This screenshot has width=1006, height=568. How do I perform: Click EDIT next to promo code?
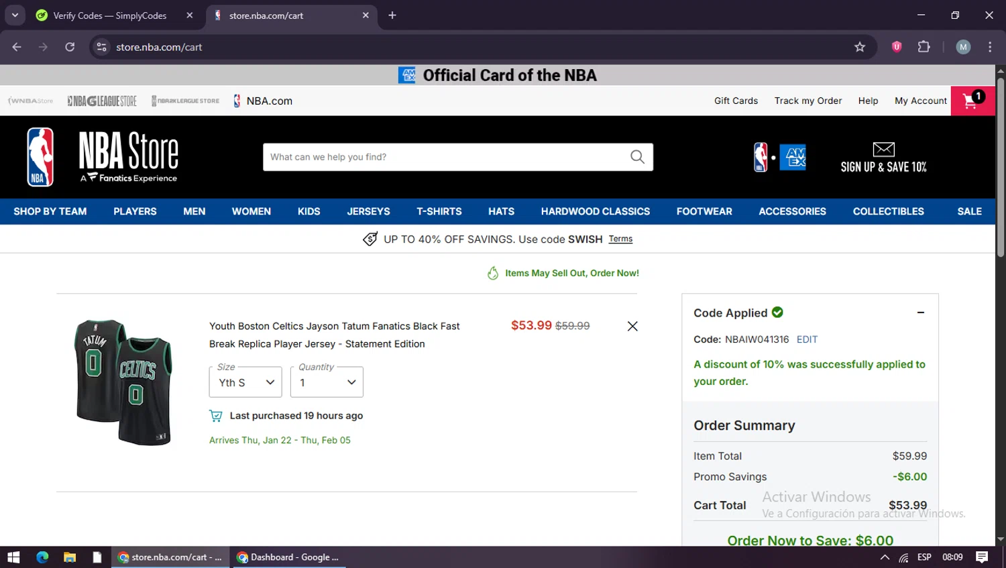click(x=807, y=339)
